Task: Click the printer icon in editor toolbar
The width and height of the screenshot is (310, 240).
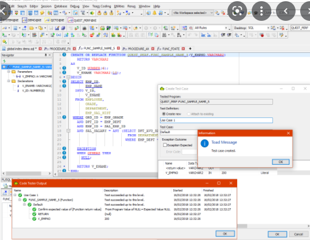Action: (x=84, y=28)
